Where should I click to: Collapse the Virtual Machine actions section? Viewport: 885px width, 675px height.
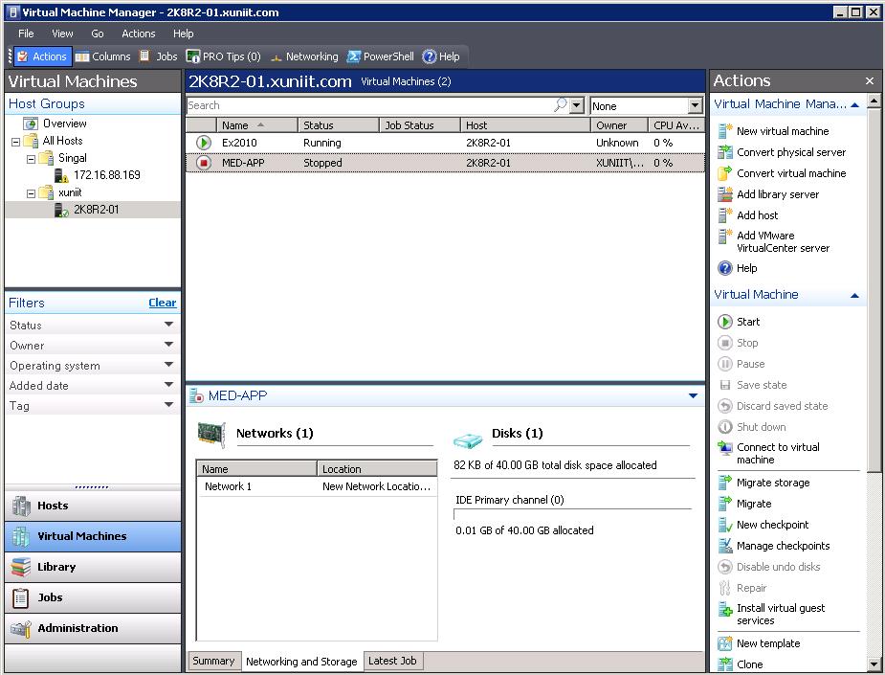click(x=854, y=295)
